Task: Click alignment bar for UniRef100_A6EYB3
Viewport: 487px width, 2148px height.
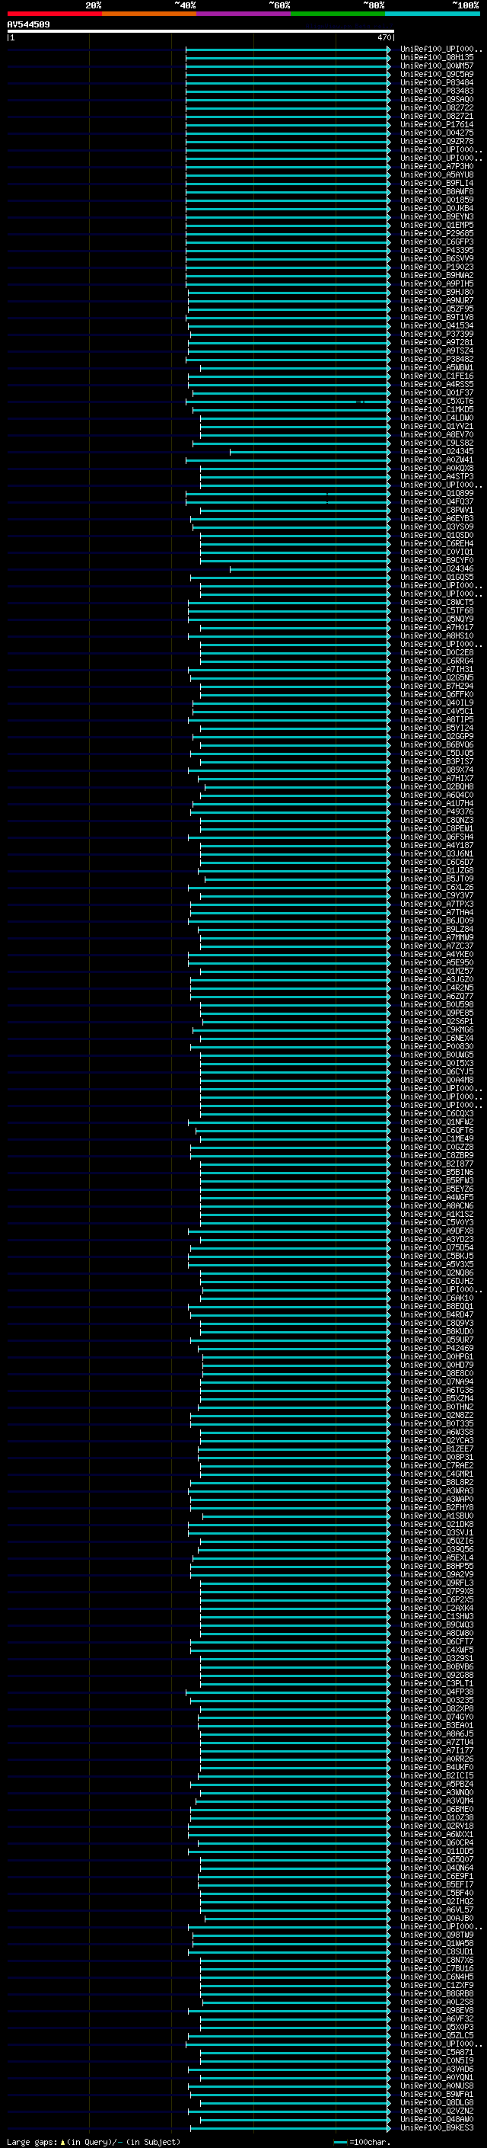Action: 291,519
